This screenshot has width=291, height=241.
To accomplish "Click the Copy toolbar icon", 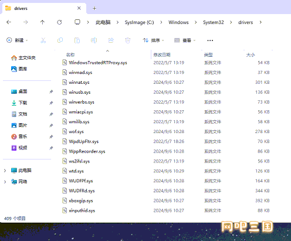I will 60,40.
